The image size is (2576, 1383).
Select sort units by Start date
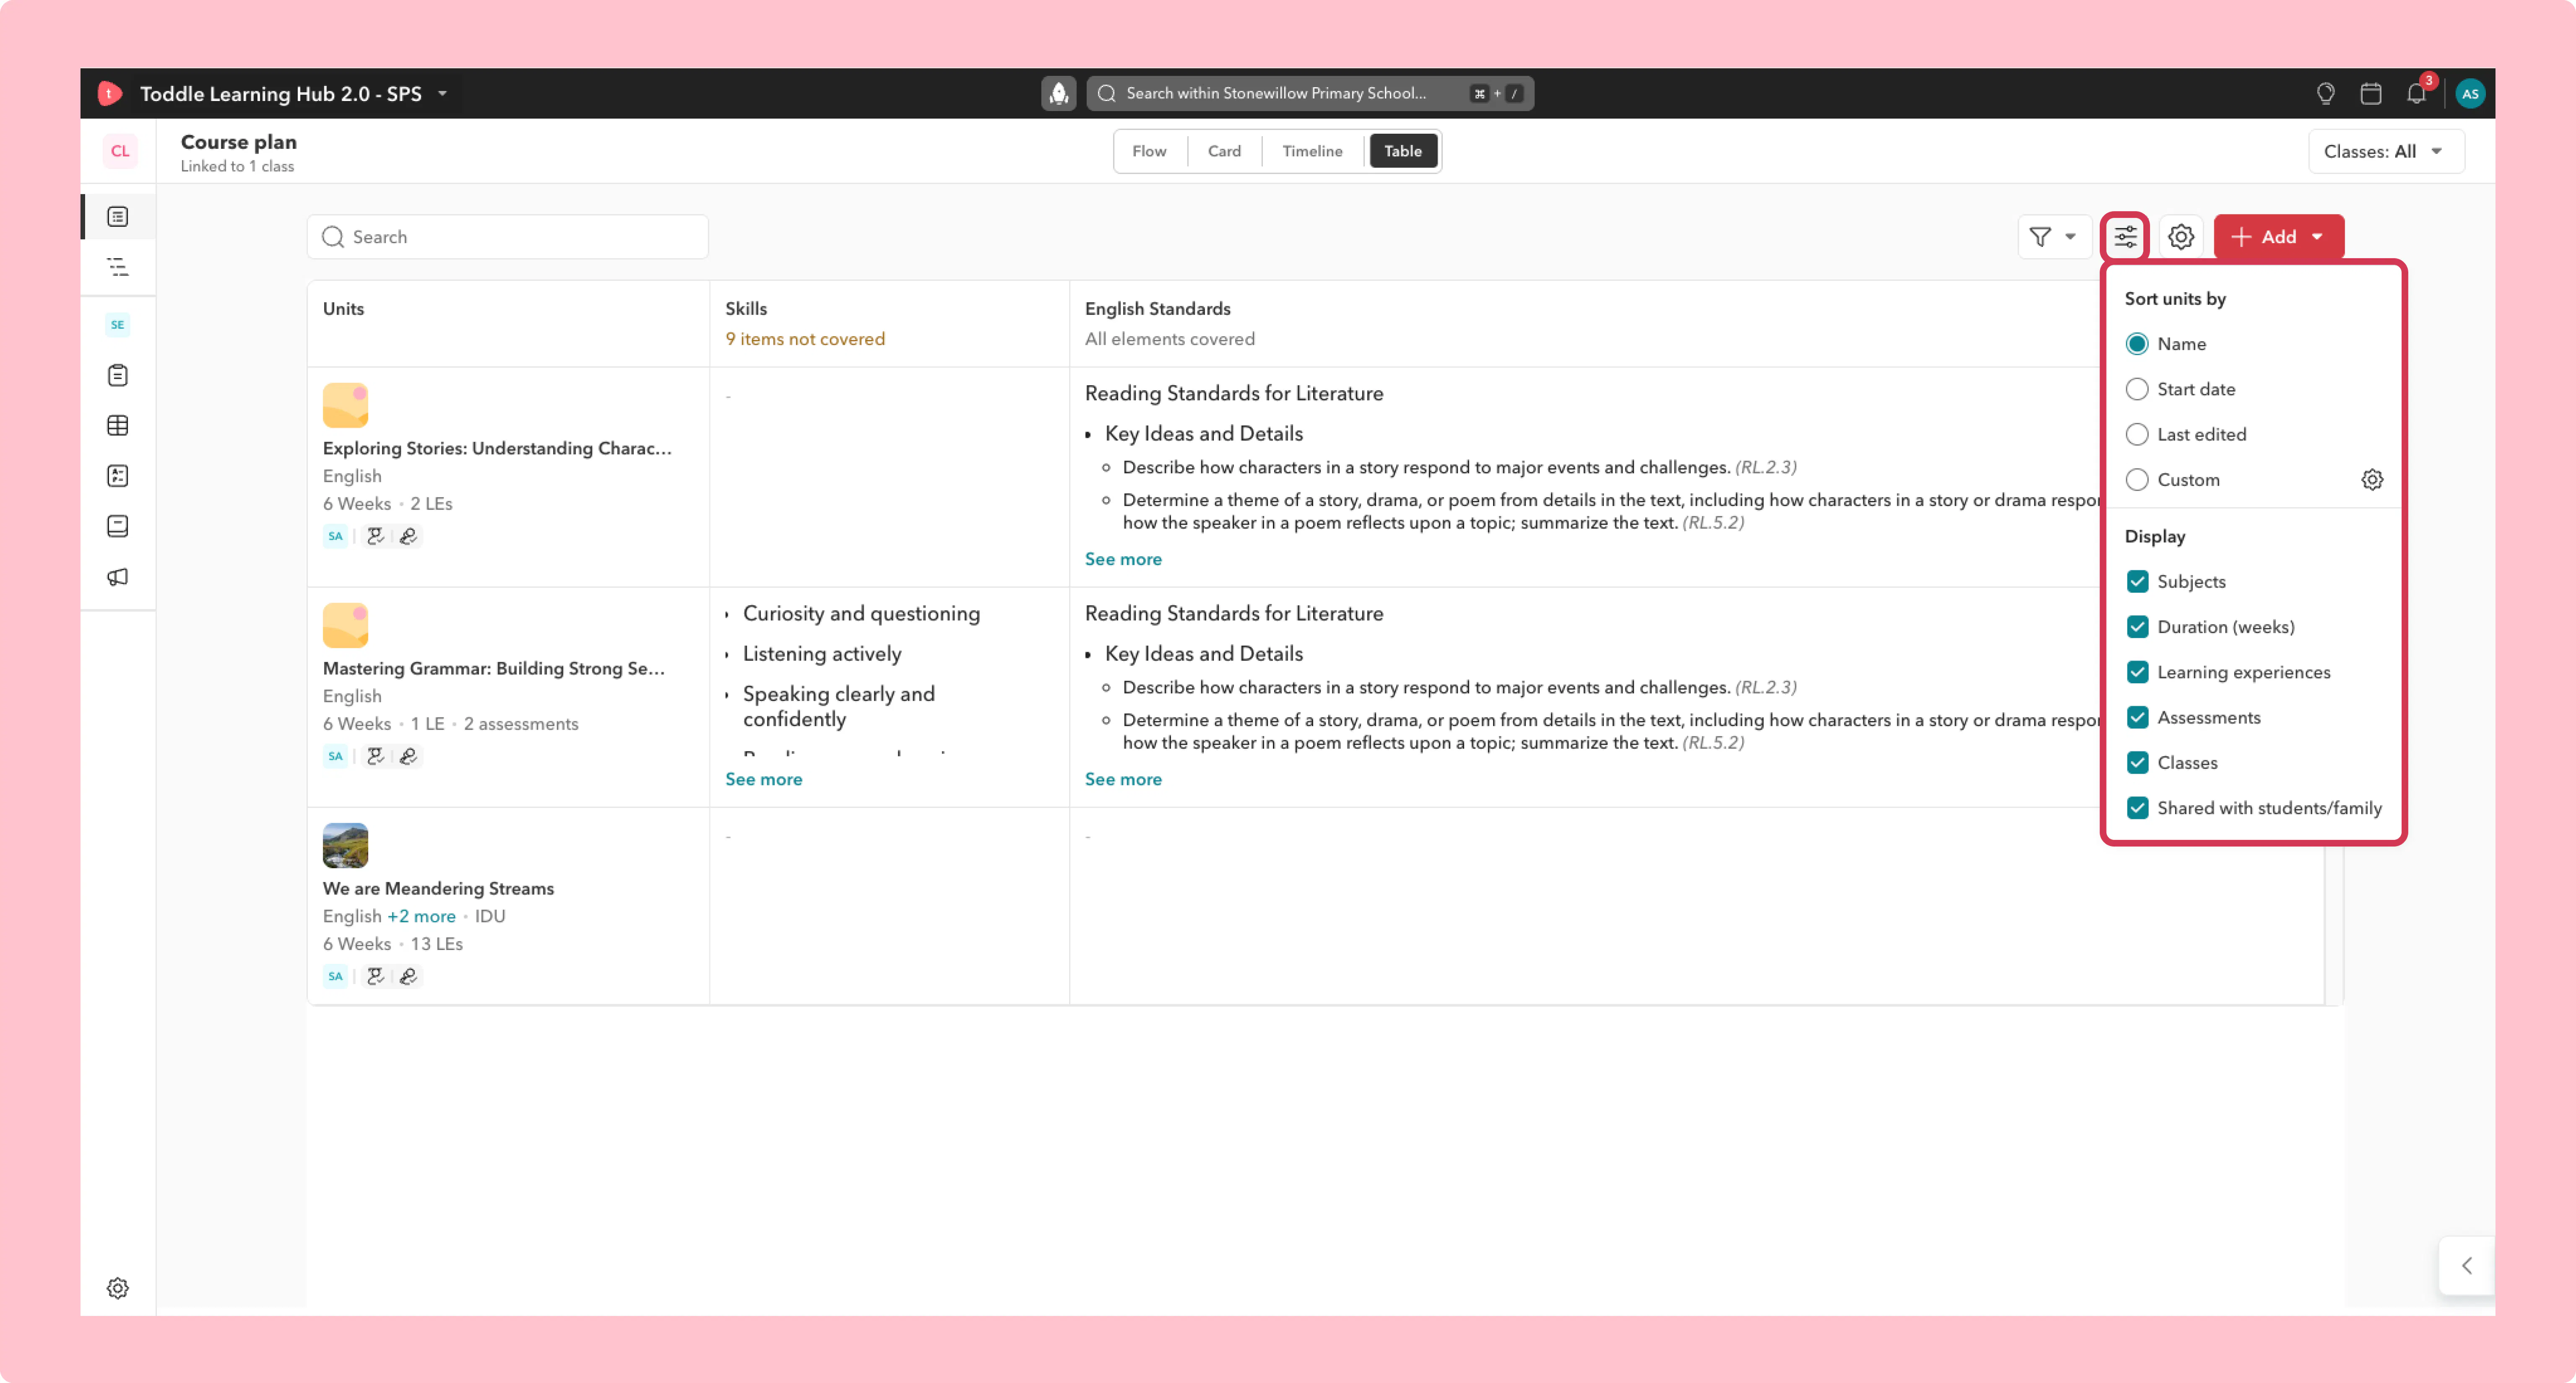point(2137,389)
